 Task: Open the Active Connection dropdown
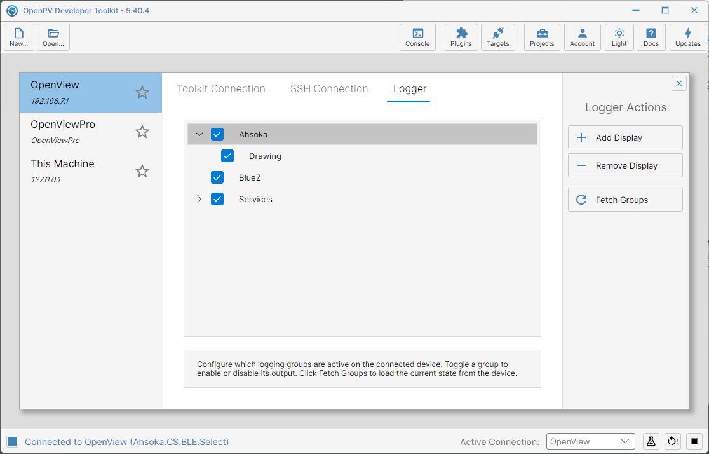tap(591, 441)
